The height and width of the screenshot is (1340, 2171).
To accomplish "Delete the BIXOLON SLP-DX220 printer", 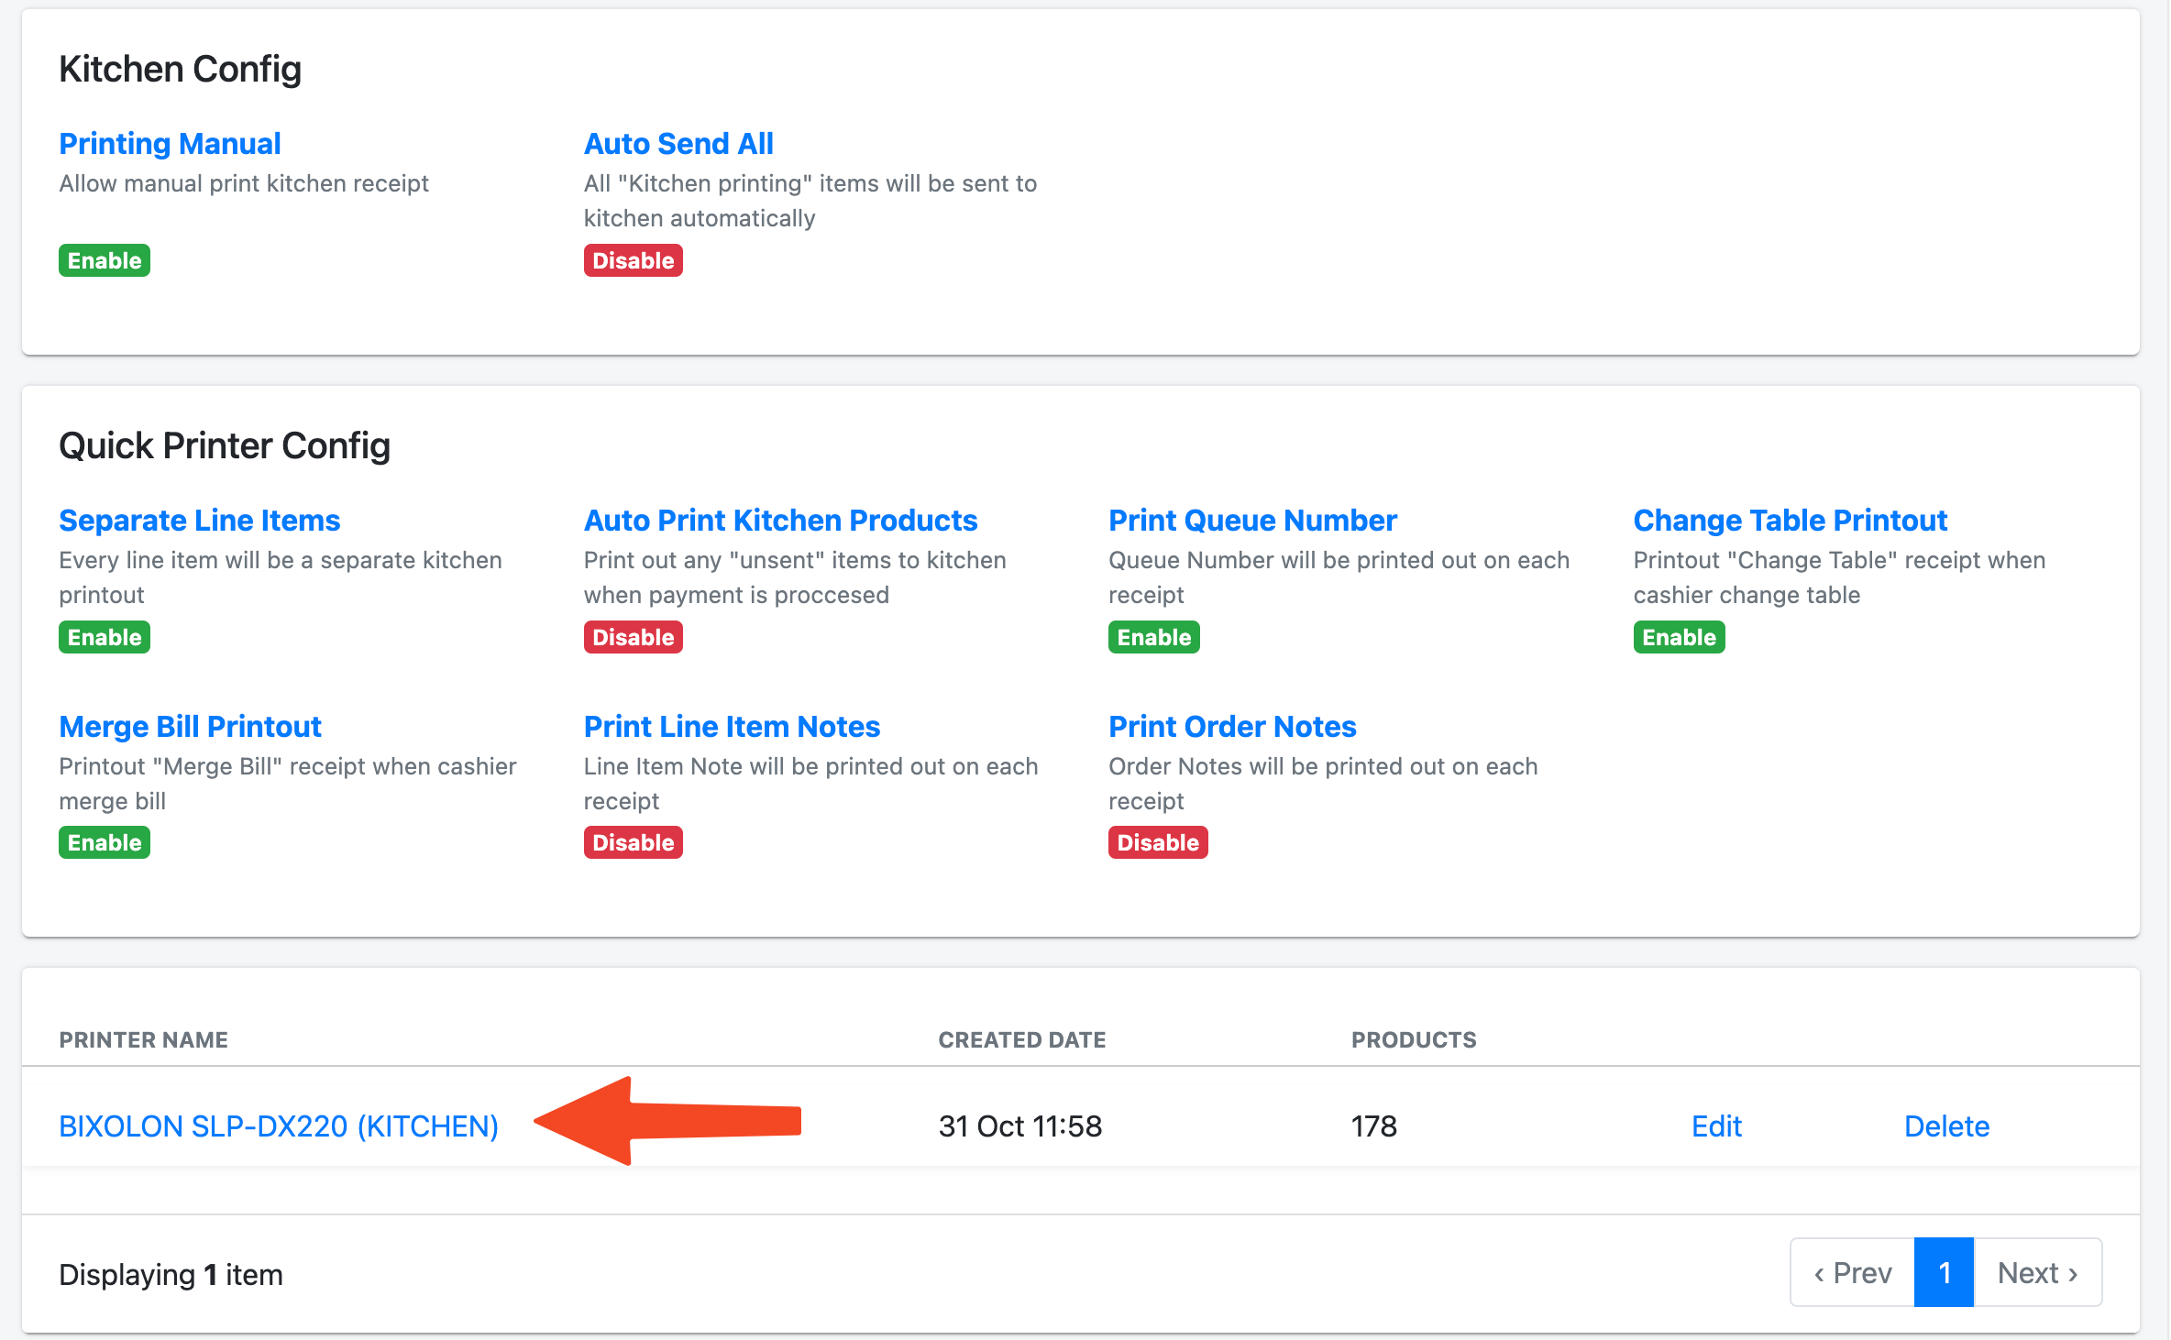I will coord(1946,1126).
